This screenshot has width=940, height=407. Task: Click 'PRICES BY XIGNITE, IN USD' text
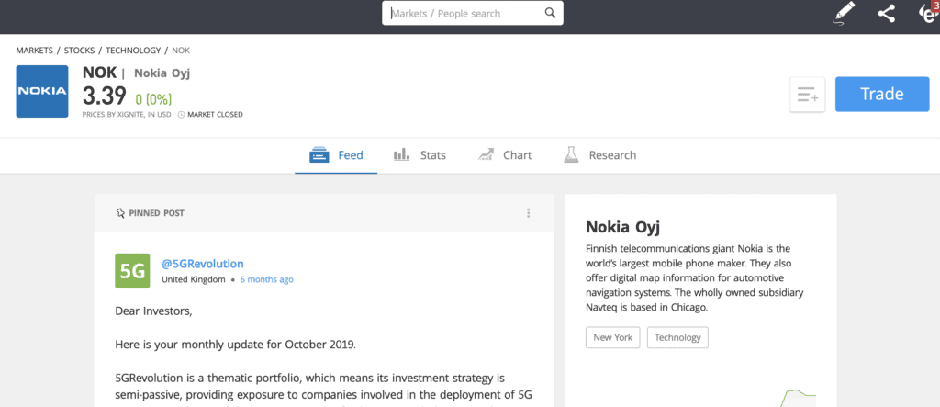pyautogui.click(x=127, y=115)
